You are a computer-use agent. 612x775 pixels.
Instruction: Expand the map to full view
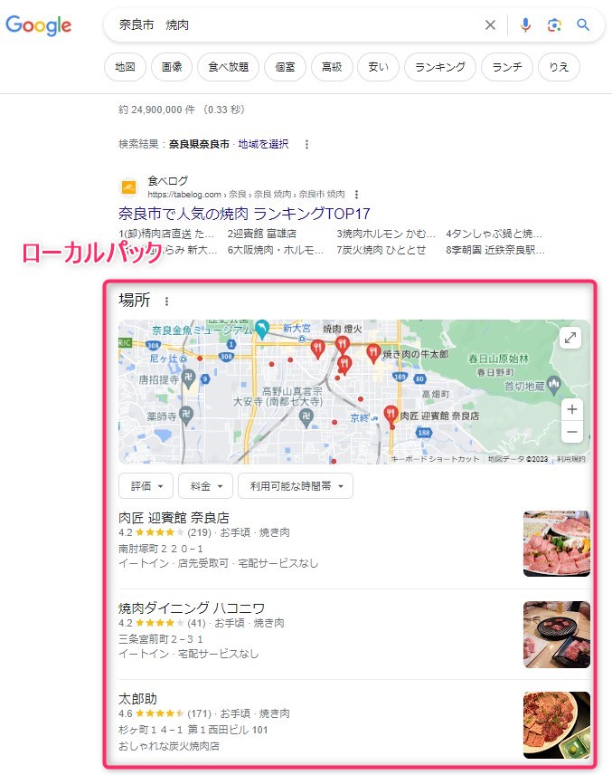point(570,338)
